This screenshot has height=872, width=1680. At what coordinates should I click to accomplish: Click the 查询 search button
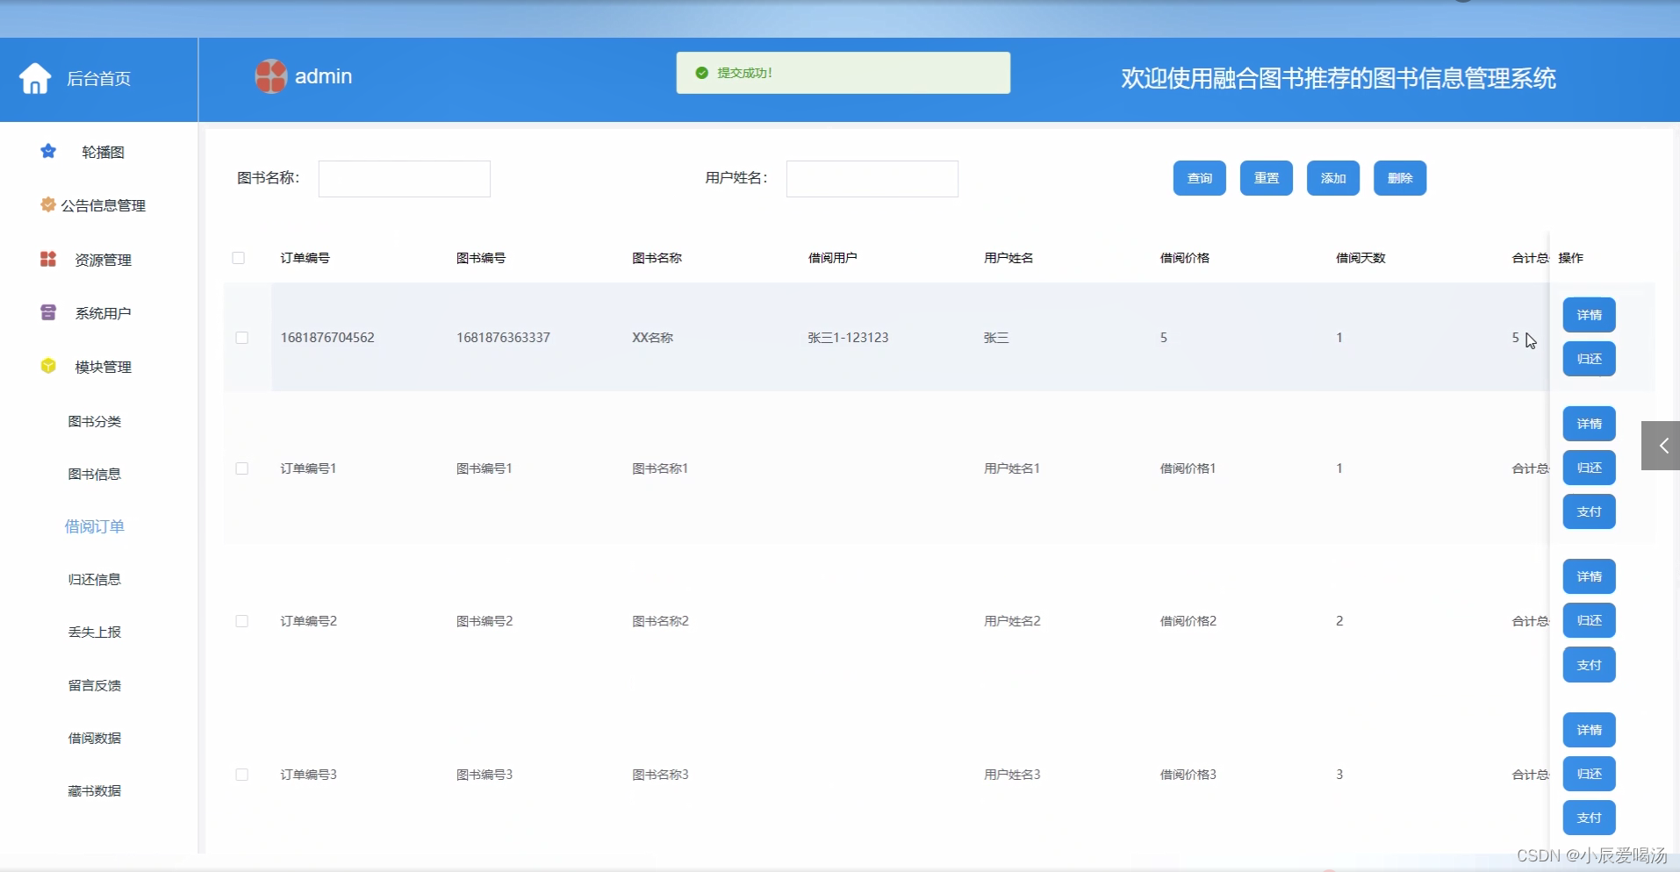click(x=1199, y=178)
